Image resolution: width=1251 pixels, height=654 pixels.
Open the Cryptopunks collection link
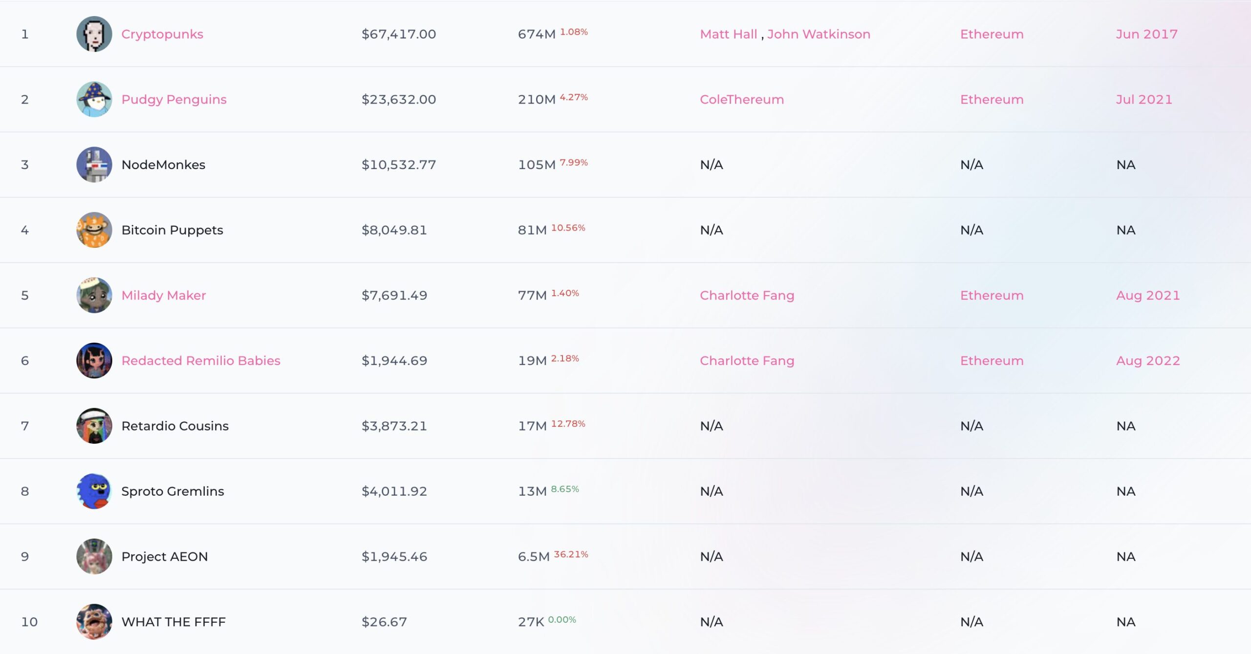point(162,34)
